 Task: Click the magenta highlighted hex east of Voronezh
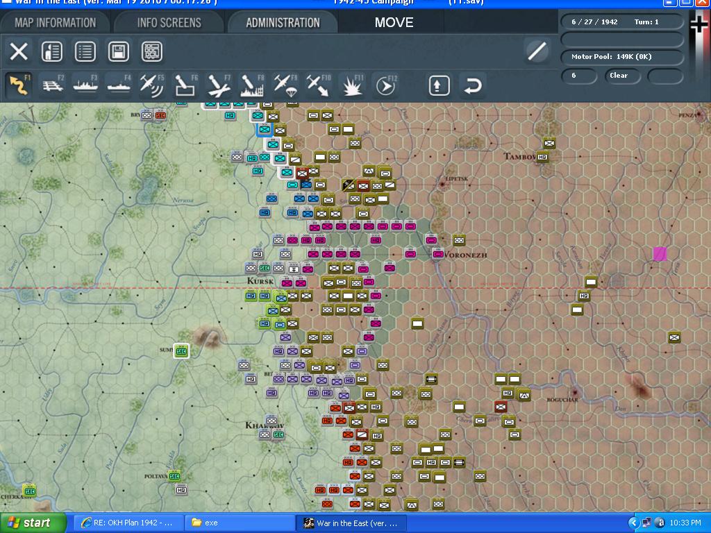(x=660, y=254)
